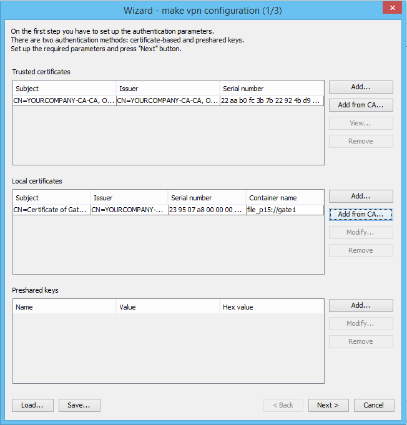The width and height of the screenshot is (407, 425).
Task: Select local certificate CN=Certificate of Gat... cell
Action: coord(52,210)
